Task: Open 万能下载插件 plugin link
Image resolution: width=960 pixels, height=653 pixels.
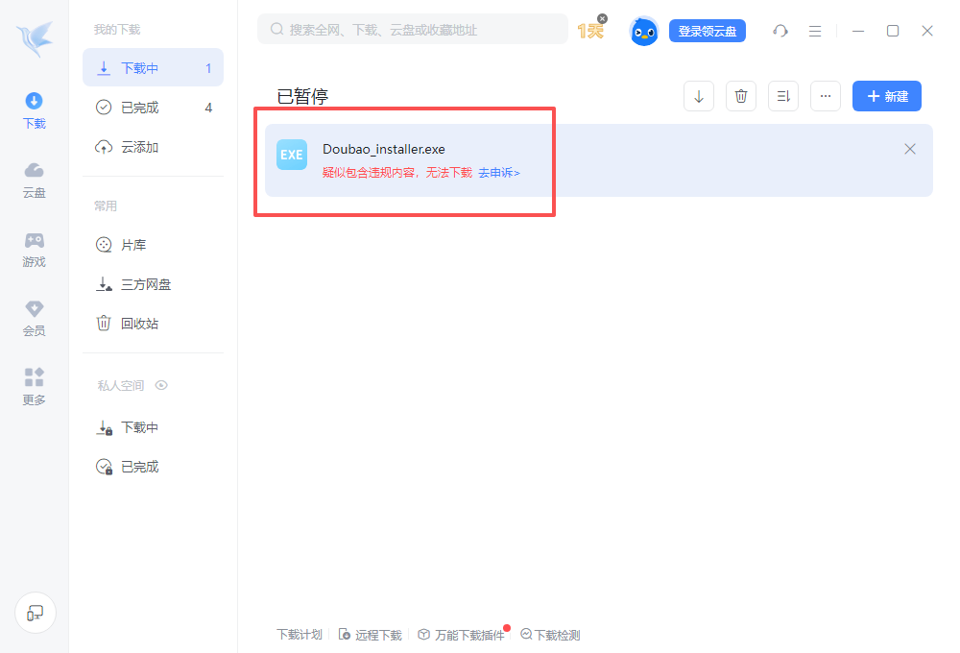Action: pyautogui.click(x=462, y=635)
